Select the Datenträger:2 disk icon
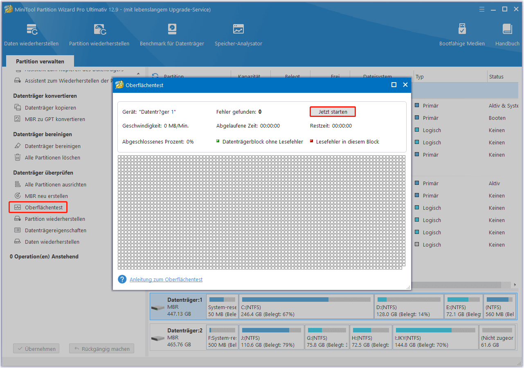Screen dimensions: 524x368 pos(157,338)
